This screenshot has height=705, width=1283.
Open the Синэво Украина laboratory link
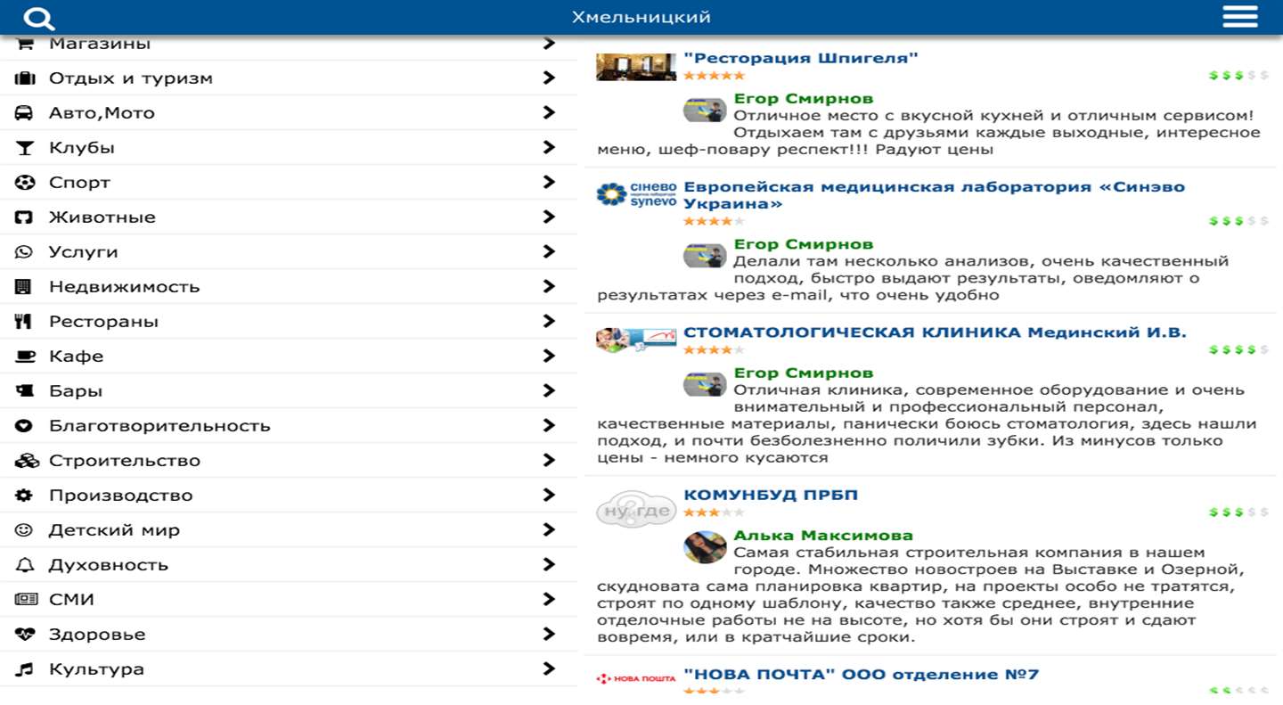[934, 195]
